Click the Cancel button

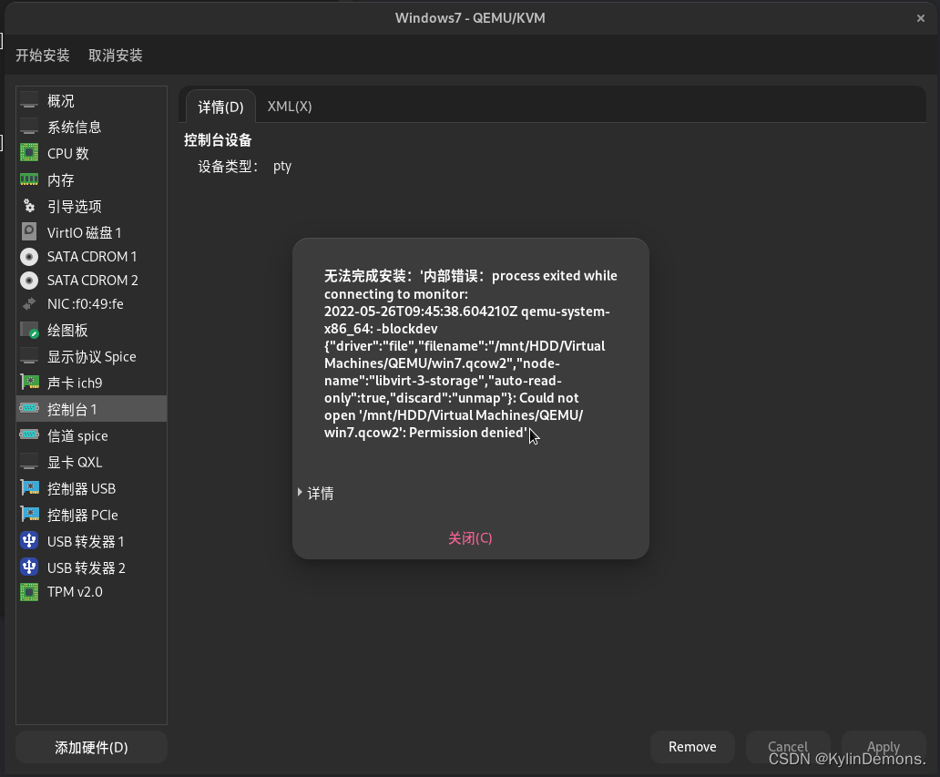[788, 747]
